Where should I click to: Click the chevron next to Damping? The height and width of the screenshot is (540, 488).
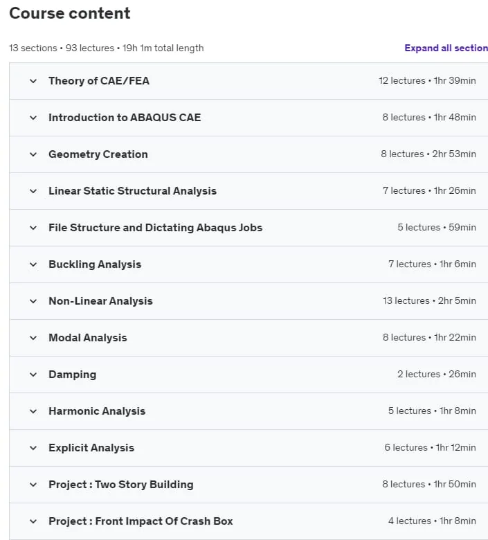coord(33,375)
